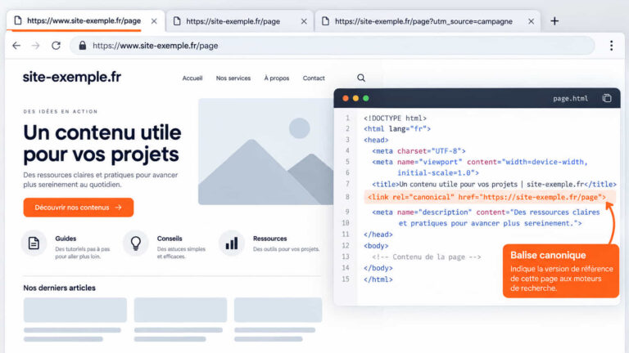Click the Conseils lightbulb icon
The width and height of the screenshot is (629, 353).
136,243
